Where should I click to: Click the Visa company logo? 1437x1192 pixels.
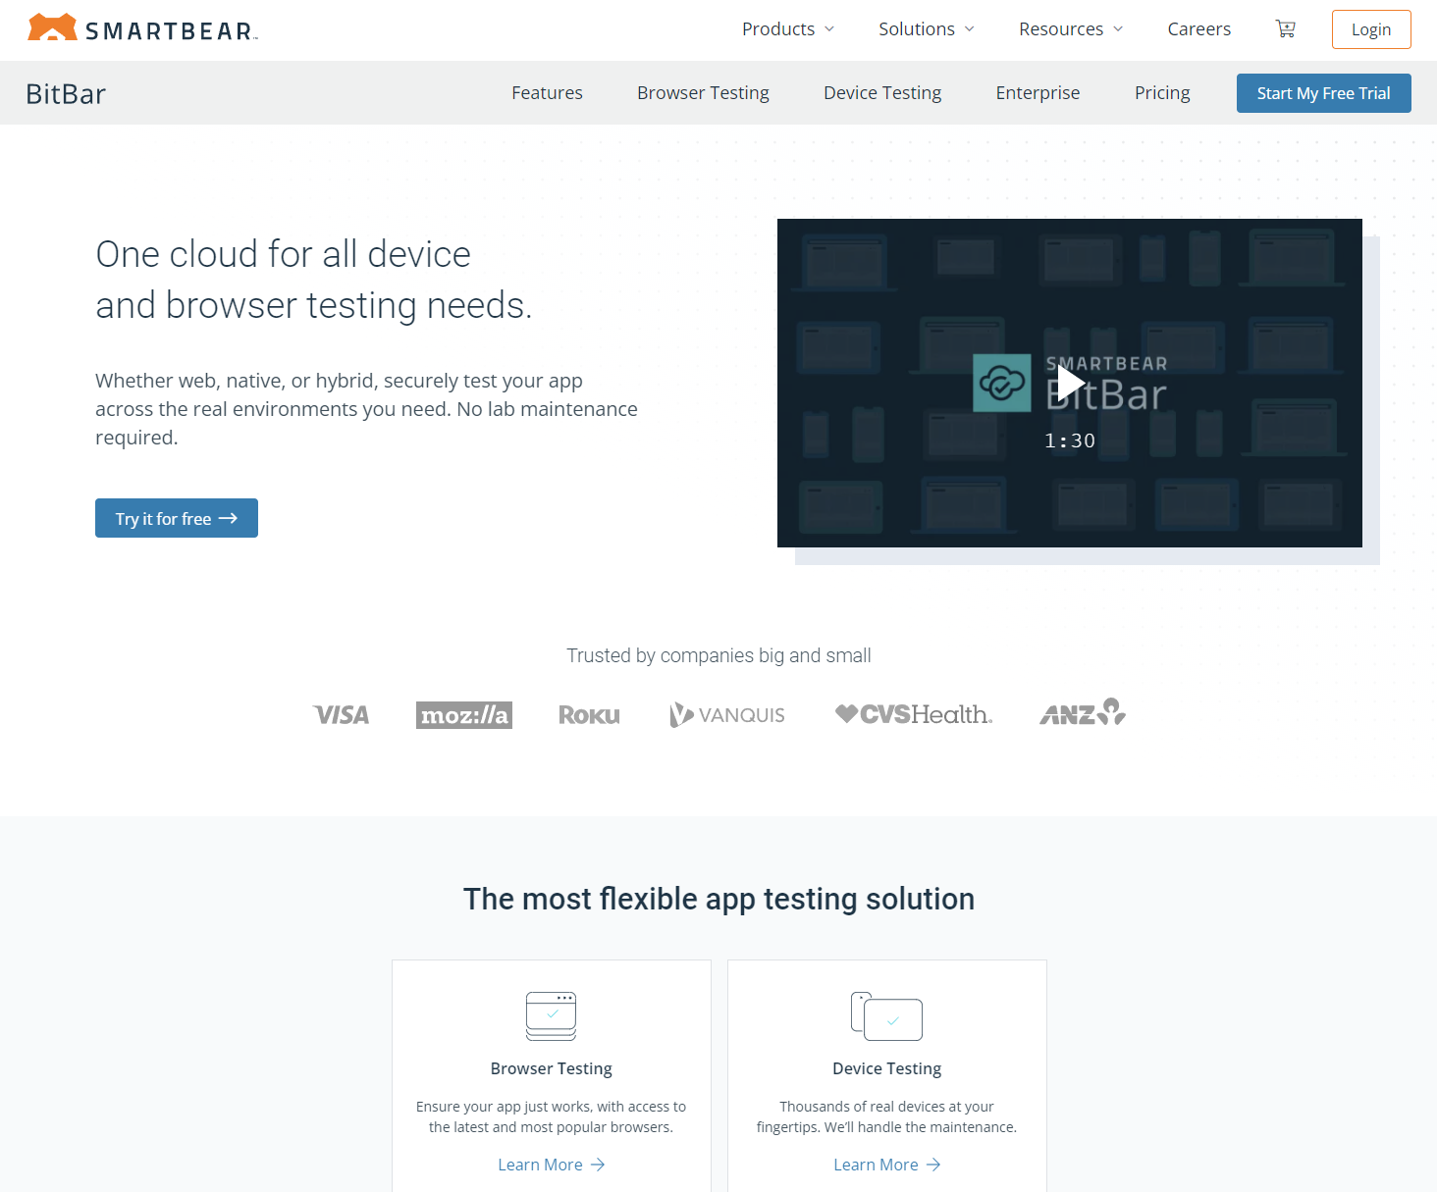click(341, 714)
